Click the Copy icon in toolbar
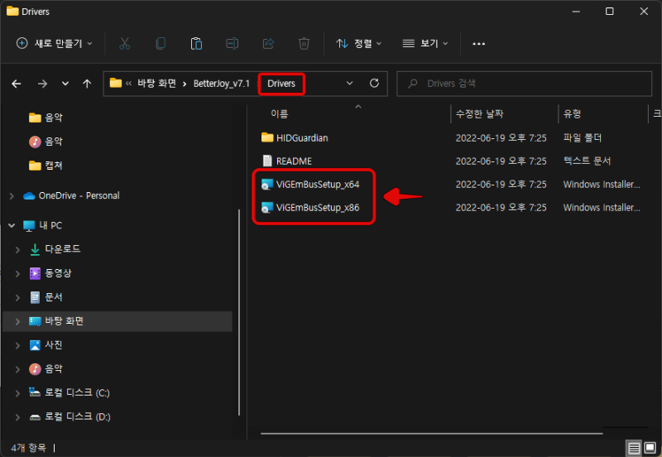 click(x=161, y=44)
